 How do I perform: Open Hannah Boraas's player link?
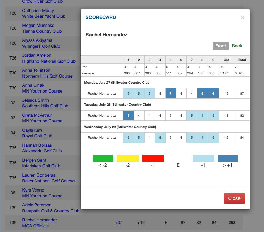pos(37,145)
